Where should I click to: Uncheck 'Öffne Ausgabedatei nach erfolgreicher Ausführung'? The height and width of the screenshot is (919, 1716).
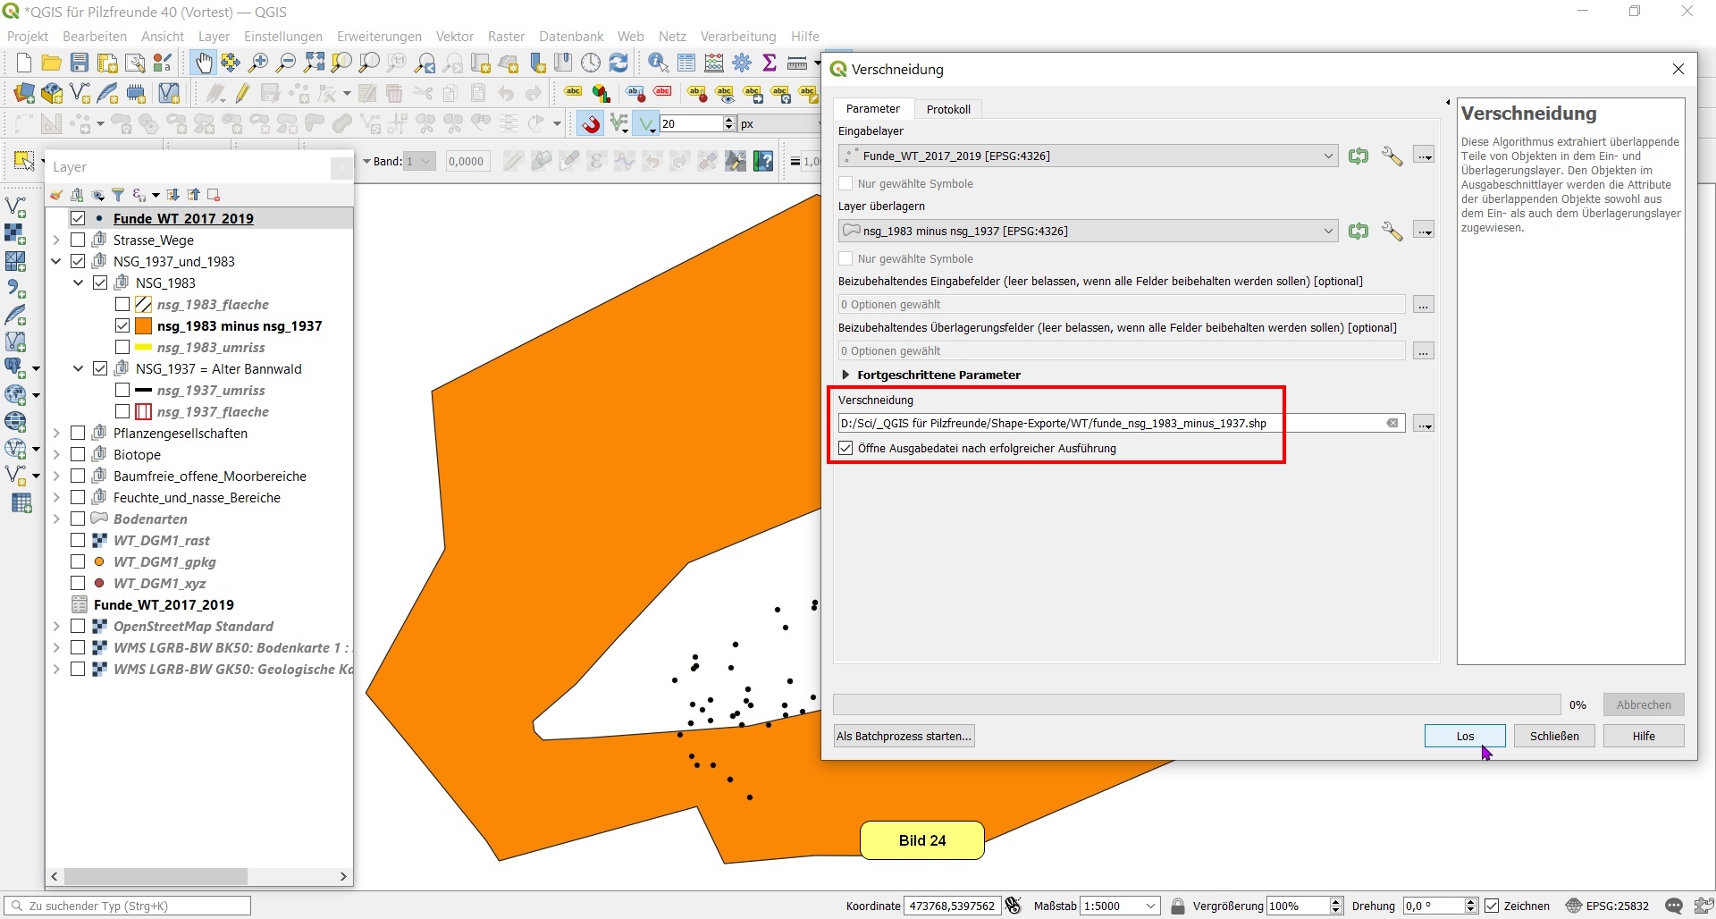coord(846,449)
